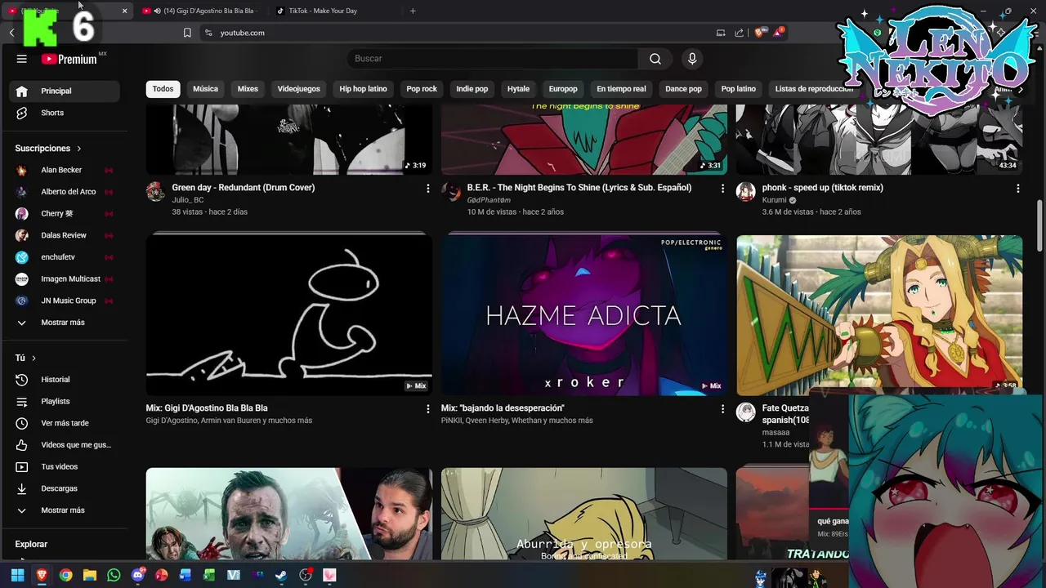
Task: Open Dalas Review subscription channel
Action: coord(65,235)
